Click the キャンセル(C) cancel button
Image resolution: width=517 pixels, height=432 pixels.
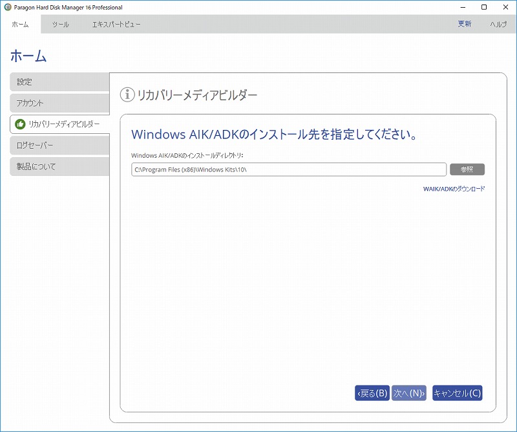click(458, 393)
